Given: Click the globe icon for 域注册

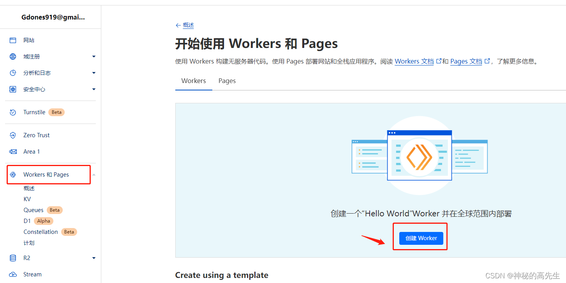Looking at the screenshot, I should click(13, 57).
